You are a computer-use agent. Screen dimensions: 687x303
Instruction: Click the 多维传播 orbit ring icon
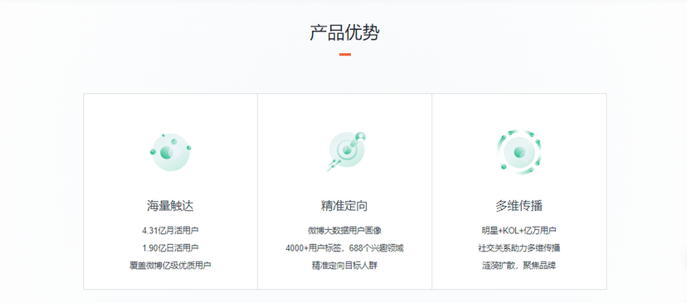(519, 152)
